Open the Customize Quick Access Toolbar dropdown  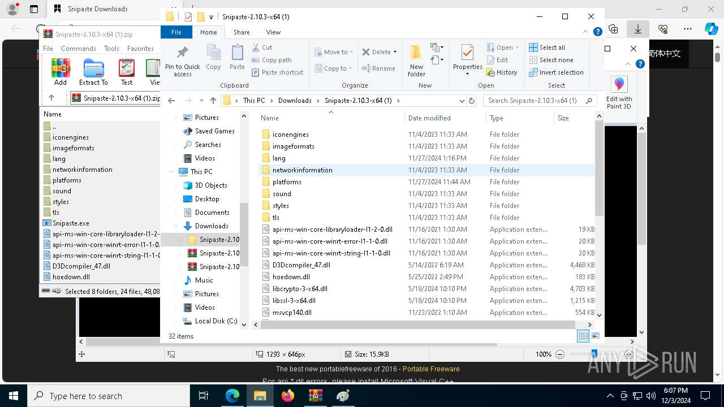[x=211, y=17]
